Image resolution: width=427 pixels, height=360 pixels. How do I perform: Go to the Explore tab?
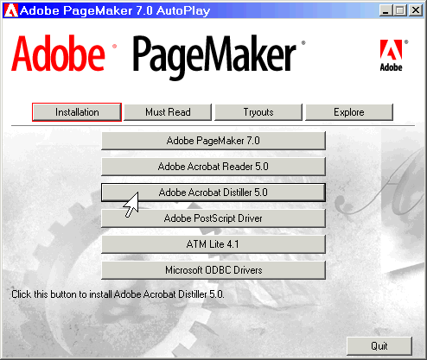point(349,112)
